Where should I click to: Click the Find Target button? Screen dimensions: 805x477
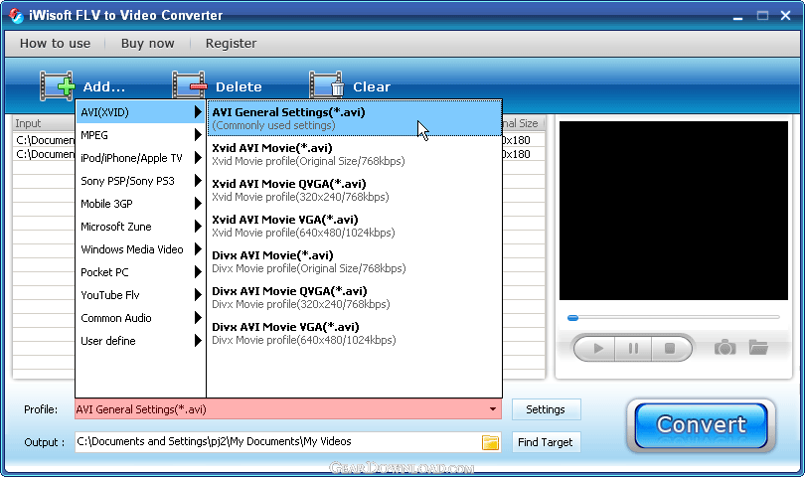pyautogui.click(x=546, y=442)
